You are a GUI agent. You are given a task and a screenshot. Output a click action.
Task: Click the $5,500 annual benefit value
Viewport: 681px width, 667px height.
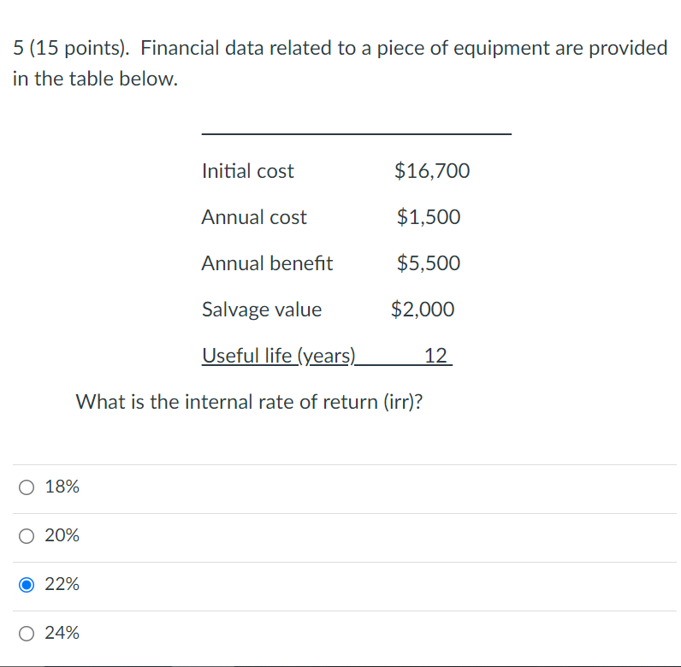click(429, 263)
